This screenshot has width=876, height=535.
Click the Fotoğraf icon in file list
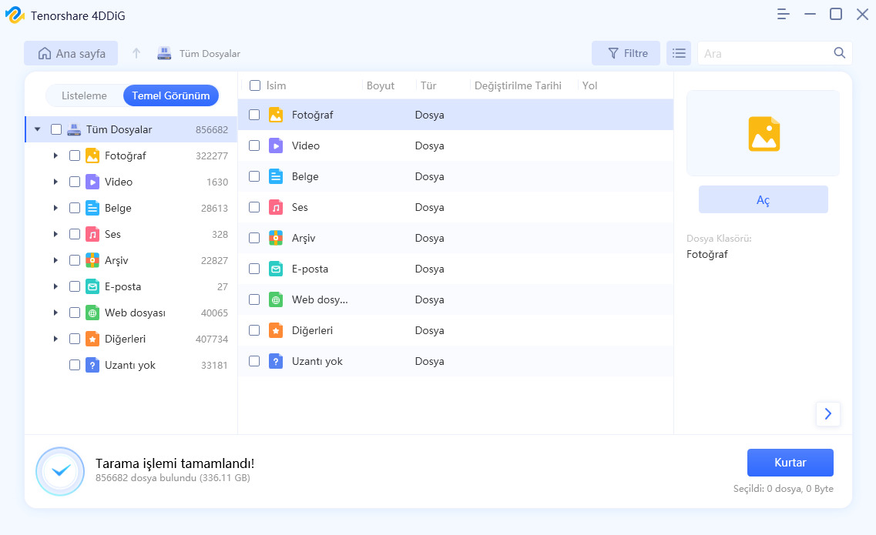tap(276, 115)
